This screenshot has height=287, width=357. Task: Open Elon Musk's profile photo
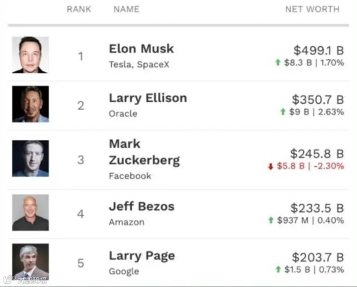(30, 55)
